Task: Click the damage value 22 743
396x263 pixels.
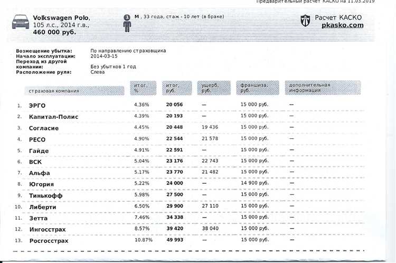Action: pos(210,161)
